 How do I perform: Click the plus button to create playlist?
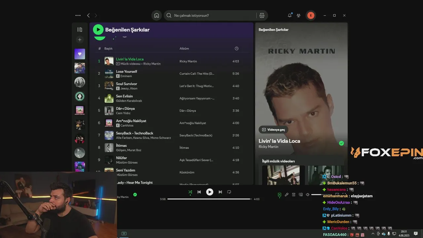click(80, 40)
